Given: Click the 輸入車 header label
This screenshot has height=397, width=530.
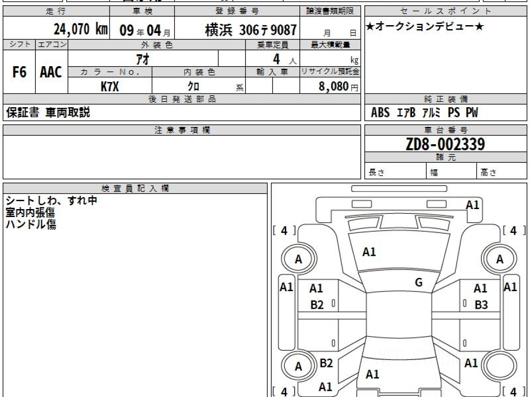Looking at the screenshot, I should click(273, 72).
